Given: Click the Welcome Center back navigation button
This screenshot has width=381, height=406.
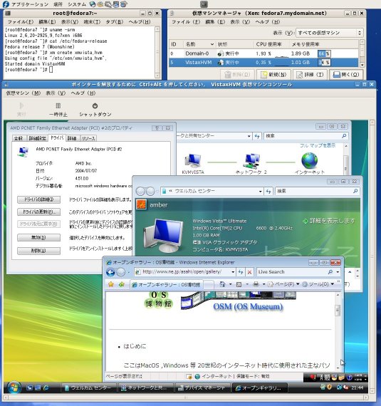Looking at the screenshot, I should (x=140, y=192).
